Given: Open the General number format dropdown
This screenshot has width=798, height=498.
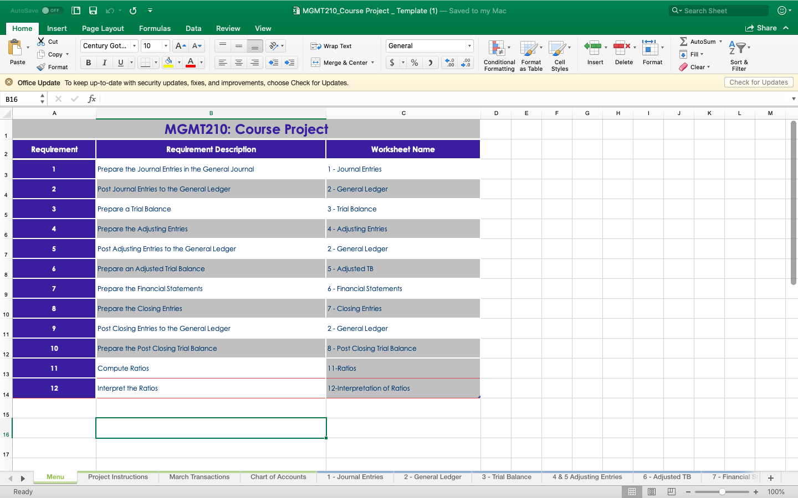Looking at the screenshot, I should click(469, 46).
